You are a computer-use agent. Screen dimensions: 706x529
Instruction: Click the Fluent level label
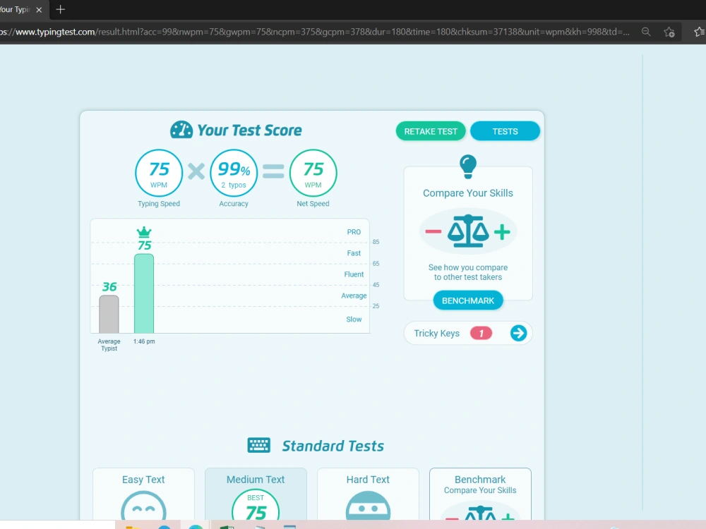pyautogui.click(x=354, y=274)
